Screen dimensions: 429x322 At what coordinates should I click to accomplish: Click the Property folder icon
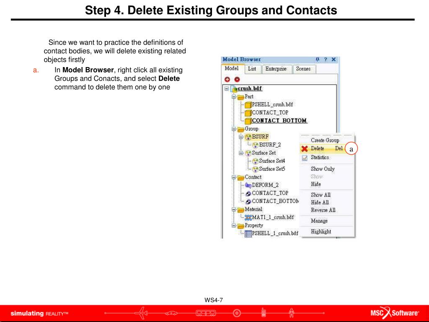click(x=241, y=226)
